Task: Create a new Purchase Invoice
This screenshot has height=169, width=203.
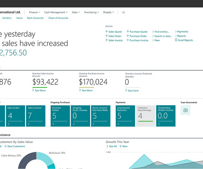Action: pos(138,40)
